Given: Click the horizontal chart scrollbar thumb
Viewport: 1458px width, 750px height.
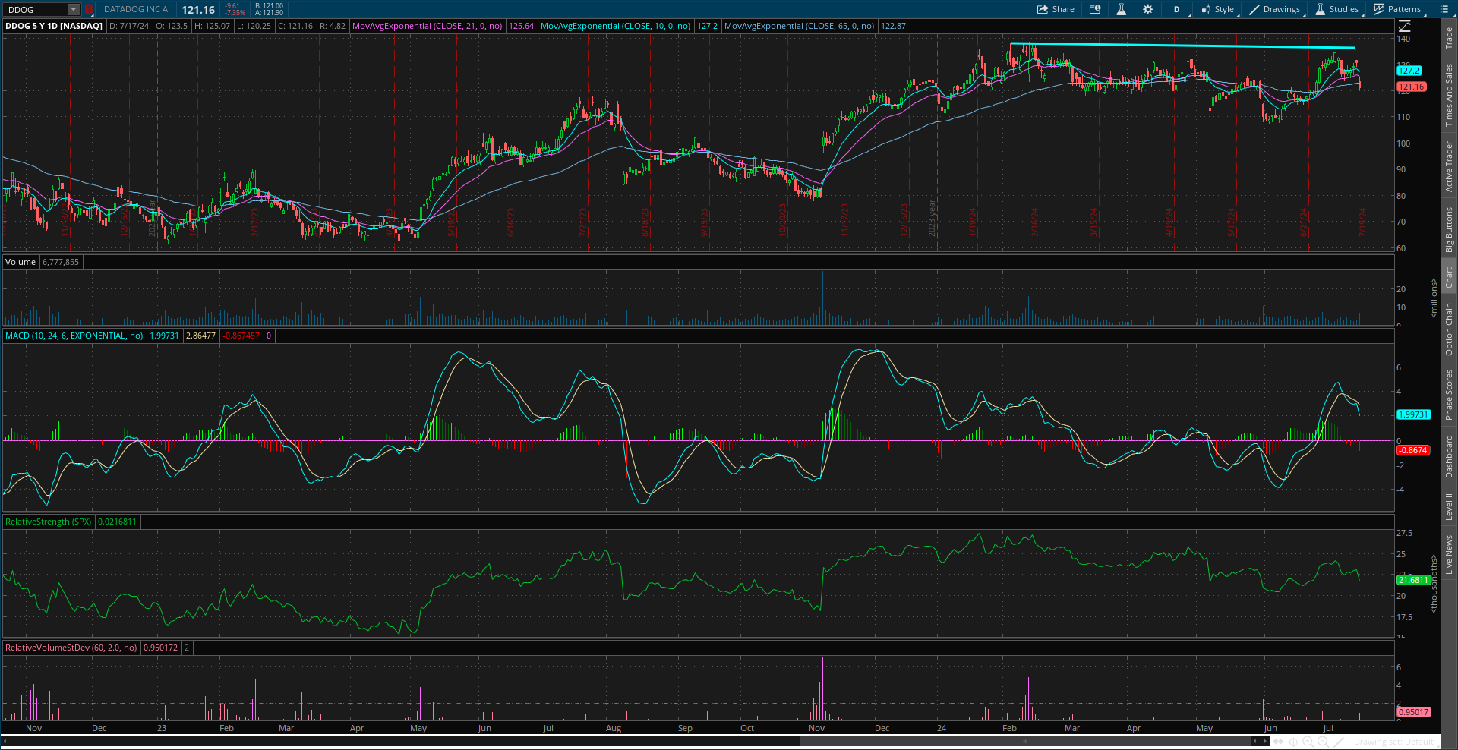Looking at the screenshot, I should pyautogui.click(x=1024, y=742).
